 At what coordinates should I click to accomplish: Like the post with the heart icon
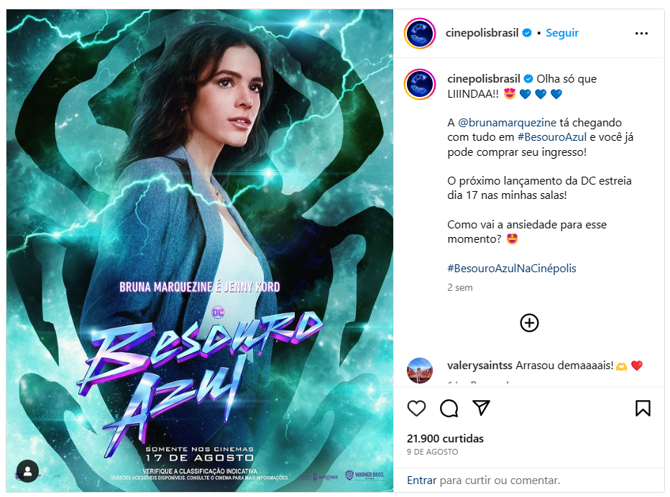pos(416,408)
